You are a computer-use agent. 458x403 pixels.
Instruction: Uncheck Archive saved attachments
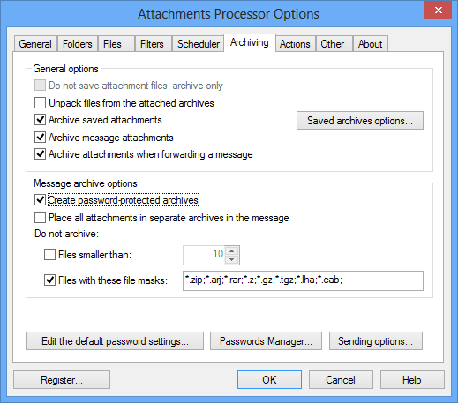tap(40, 120)
